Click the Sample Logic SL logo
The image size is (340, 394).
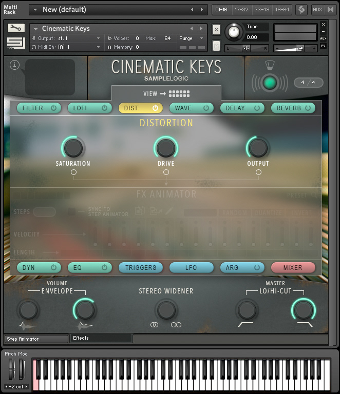(x=16, y=43)
